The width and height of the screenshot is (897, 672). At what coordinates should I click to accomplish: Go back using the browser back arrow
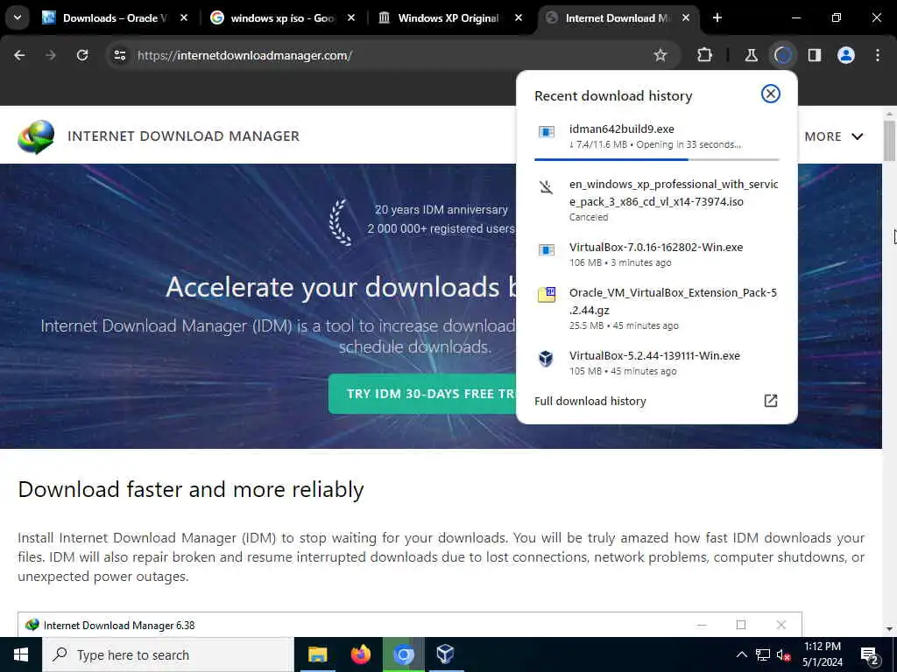[x=19, y=55]
